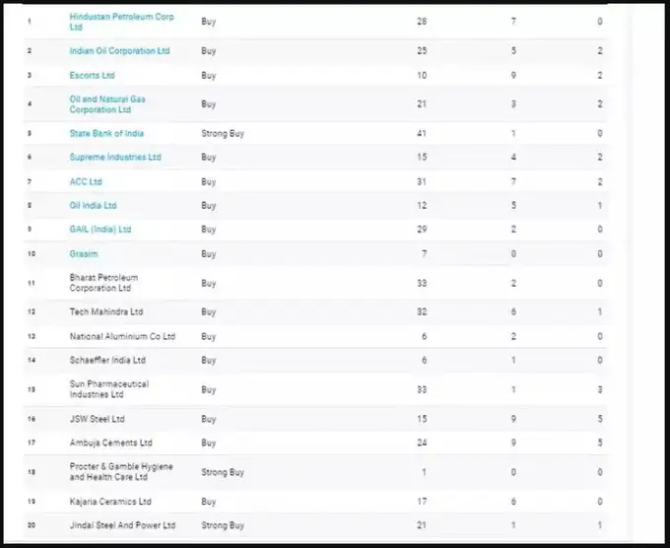Open the Escorts Ltd stock link

[x=92, y=75]
